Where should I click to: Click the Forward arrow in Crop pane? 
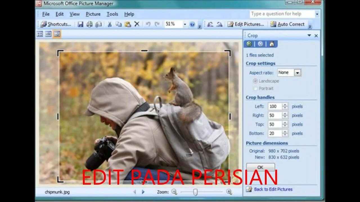(260, 44)
